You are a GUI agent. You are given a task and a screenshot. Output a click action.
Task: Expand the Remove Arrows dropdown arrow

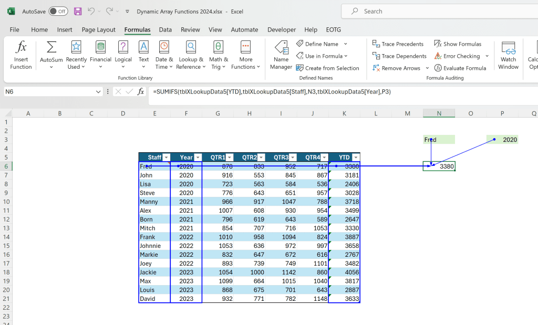(x=427, y=68)
